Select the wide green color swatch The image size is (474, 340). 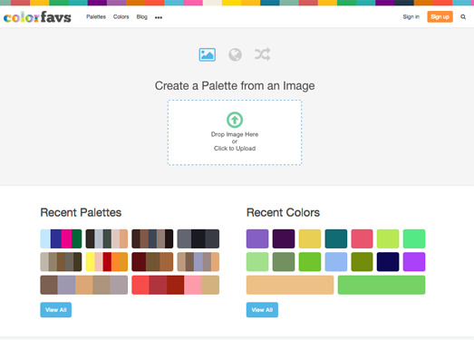[x=382, y=285]
